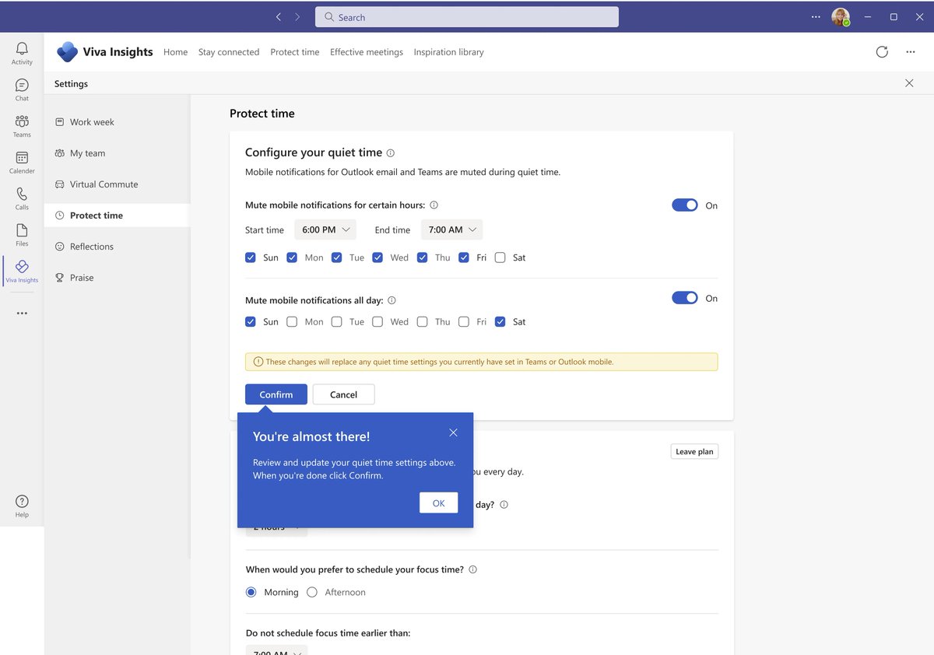Select the Viva Insights sidebar app
This screenshot has height=655, width=934.
(x=22, y=271)
